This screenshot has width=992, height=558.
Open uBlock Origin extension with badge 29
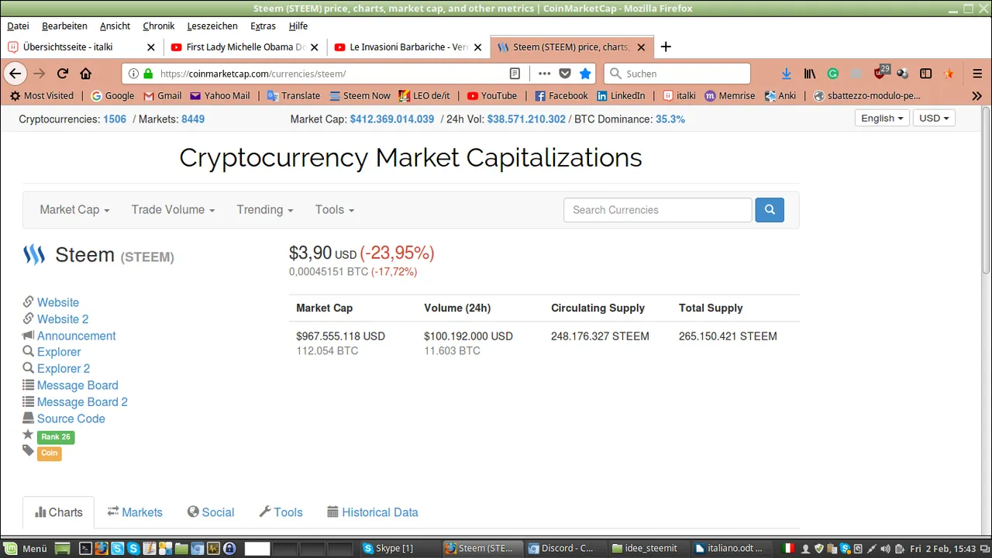coord(880,73)
